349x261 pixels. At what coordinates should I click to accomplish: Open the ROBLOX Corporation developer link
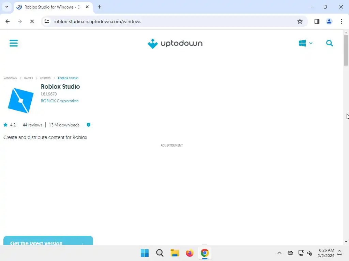pyautogui.click(x=60, y=101)
